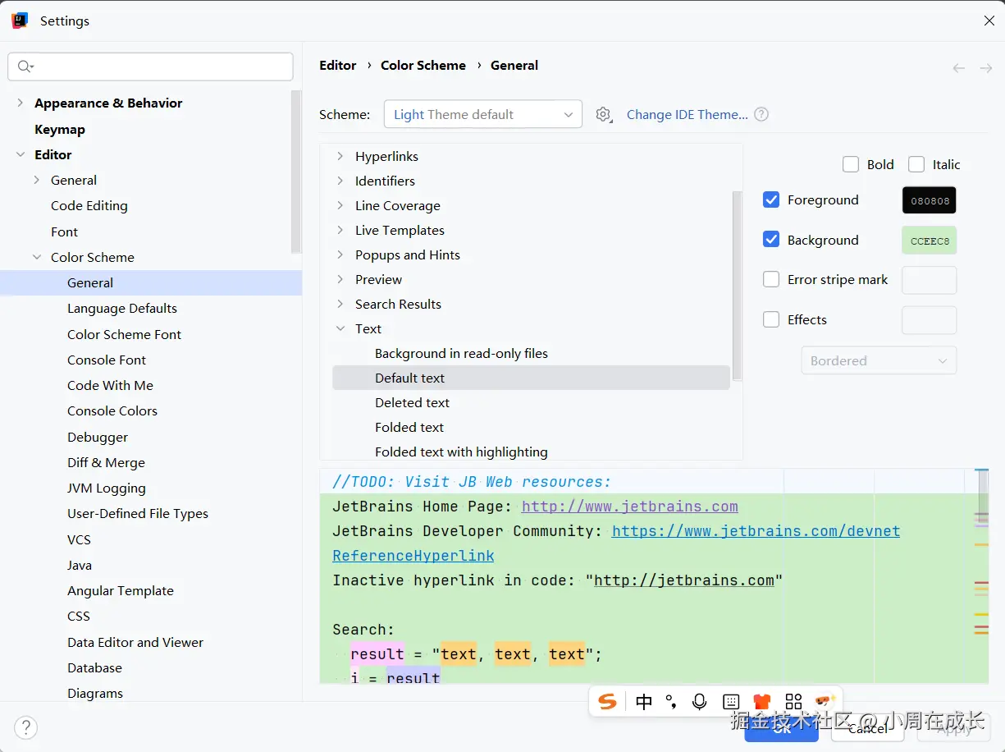Collapse the Text group
Image resolution: width=1005 pixels, height=752 pixels.
point(340,328)
